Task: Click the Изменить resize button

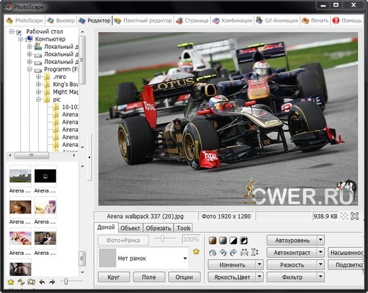Action: click(x=232, y=265)
